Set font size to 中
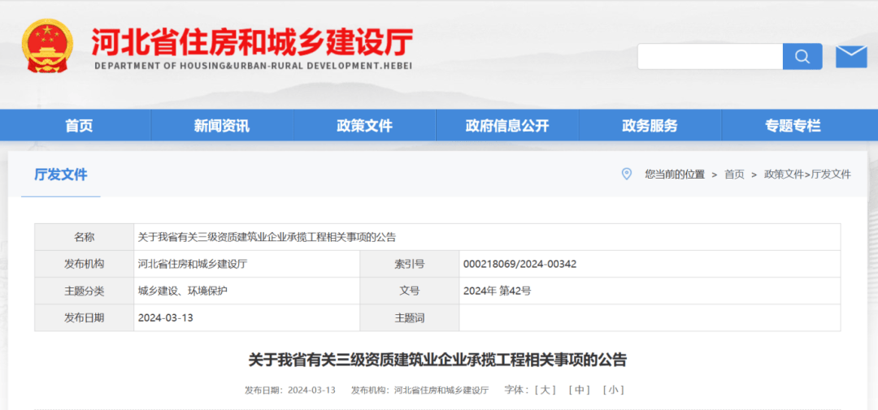The height and width of the screenshot is (410, 878). pos(579,390)
